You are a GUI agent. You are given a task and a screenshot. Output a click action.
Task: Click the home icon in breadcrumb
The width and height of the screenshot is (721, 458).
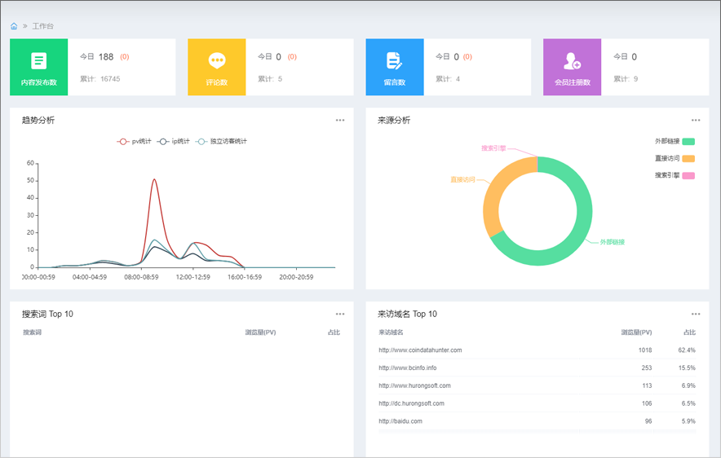(14, 26)
